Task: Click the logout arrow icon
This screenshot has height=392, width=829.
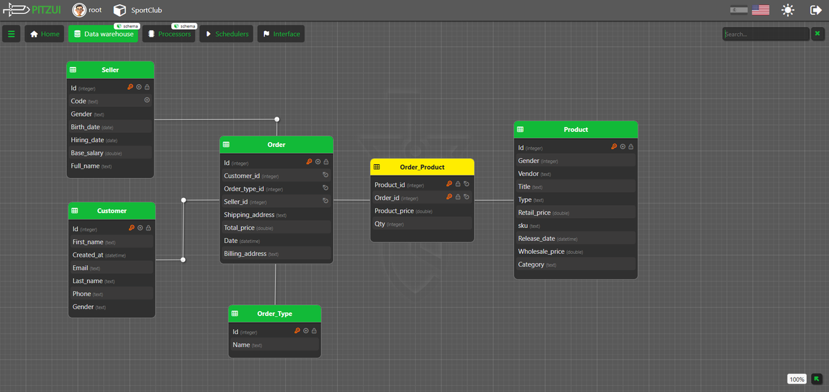Action: (815, 10)
